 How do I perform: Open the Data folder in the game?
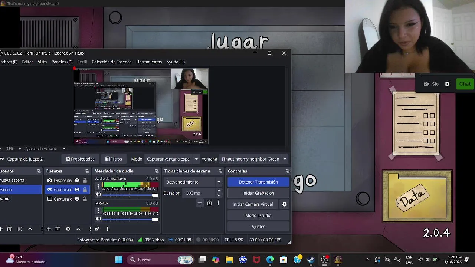tap(417, 196)
